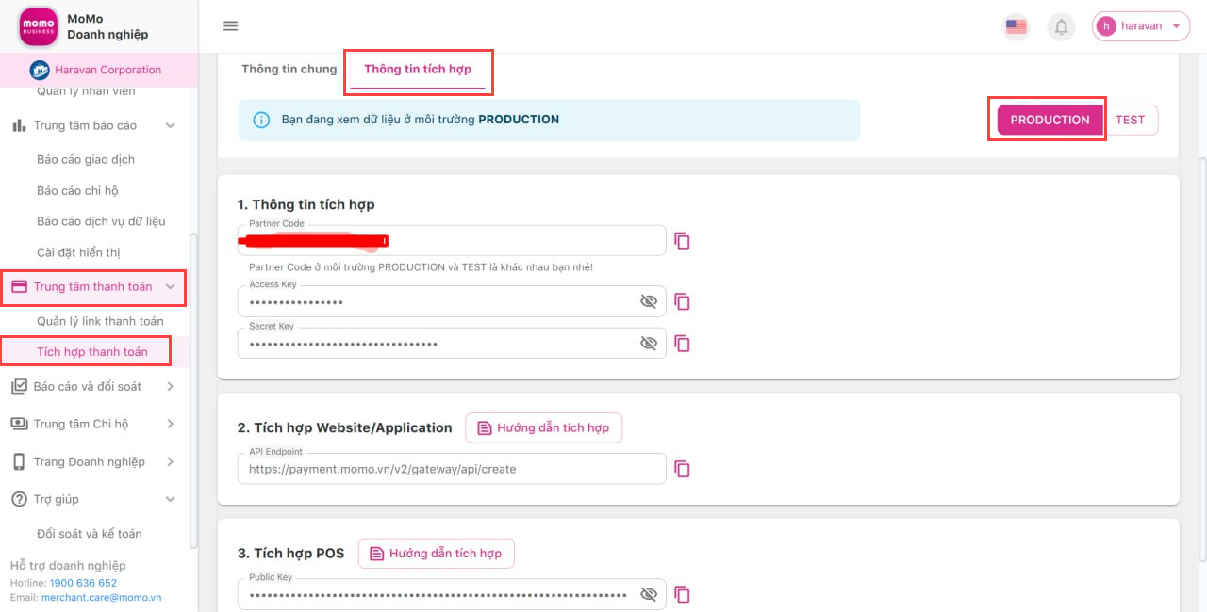
Task: Reveal the Secret Key with eye icon
Action: (649, 344)
